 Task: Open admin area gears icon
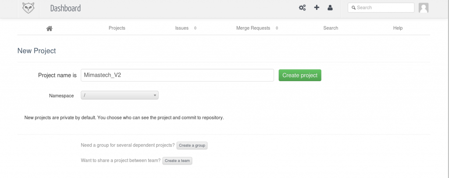pos(303,8)
